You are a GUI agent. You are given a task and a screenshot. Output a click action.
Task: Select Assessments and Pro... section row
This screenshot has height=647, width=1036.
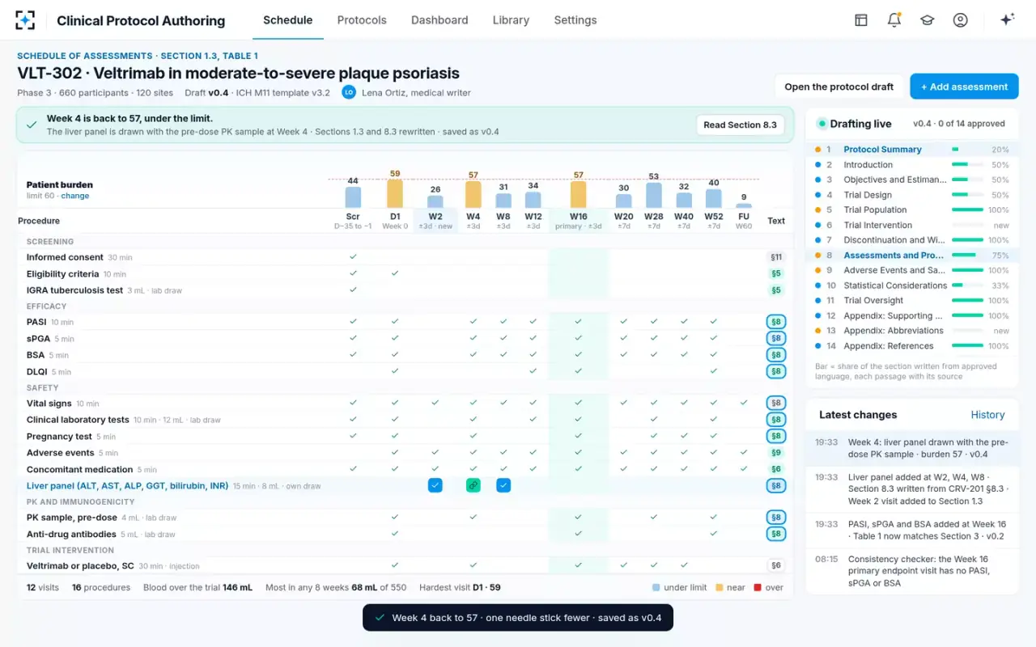pos(912,256)
